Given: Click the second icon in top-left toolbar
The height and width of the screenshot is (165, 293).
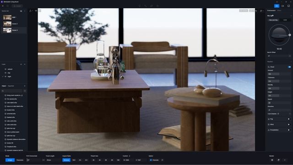Looking at the screenshot, I should [7, 6].
